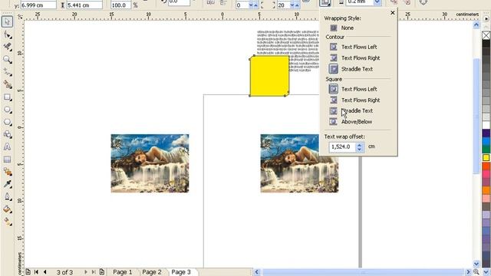Viewport: 491px width, 276px height.
Task: Pick the white swatch in the color palette
Action: [486, 125]
